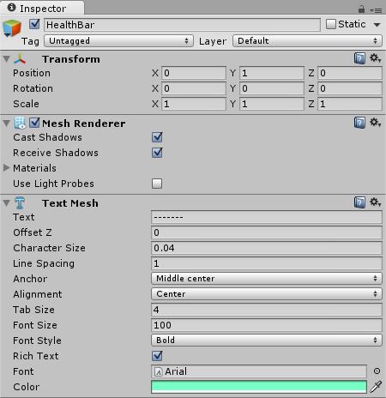Click the Offset Z field
This screenshot has height=398, width=386.
tap(267, 232)
